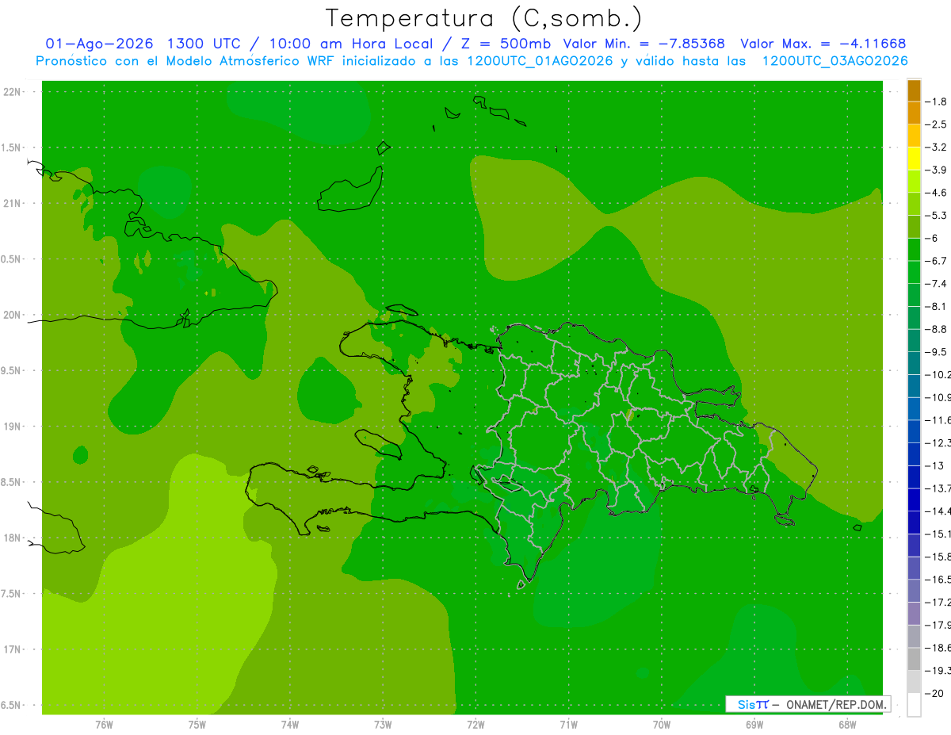Click the '75W' longitude label
The width and height of the screenshot is (951, 735).
[197, 725]
